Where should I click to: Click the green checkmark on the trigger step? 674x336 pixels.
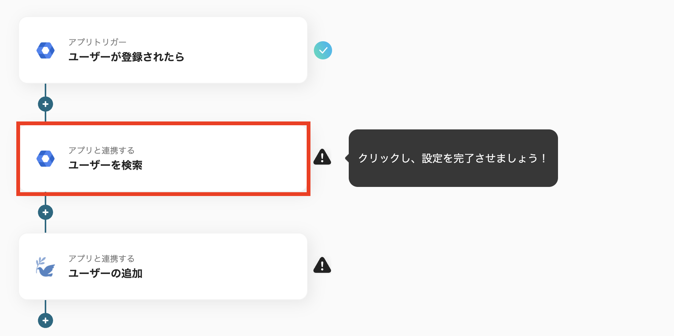pyautogui.click(x=323, y=50)
